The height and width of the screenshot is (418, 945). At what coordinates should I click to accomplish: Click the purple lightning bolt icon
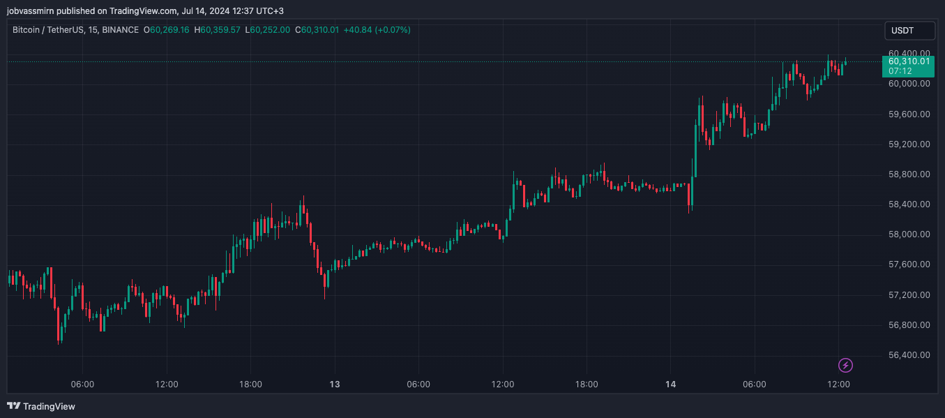[x=845, y=365]
